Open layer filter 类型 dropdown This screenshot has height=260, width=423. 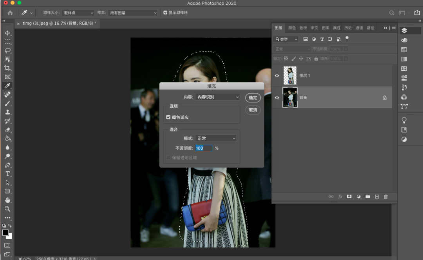point(286,39)
